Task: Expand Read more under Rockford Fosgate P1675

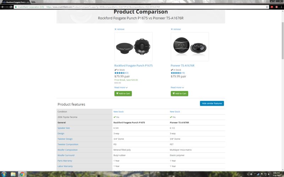Action: (121, 87)
